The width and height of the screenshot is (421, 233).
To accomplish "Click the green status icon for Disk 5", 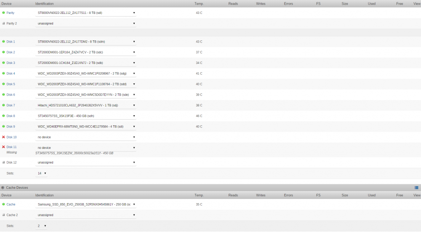I will coord(3,84).
